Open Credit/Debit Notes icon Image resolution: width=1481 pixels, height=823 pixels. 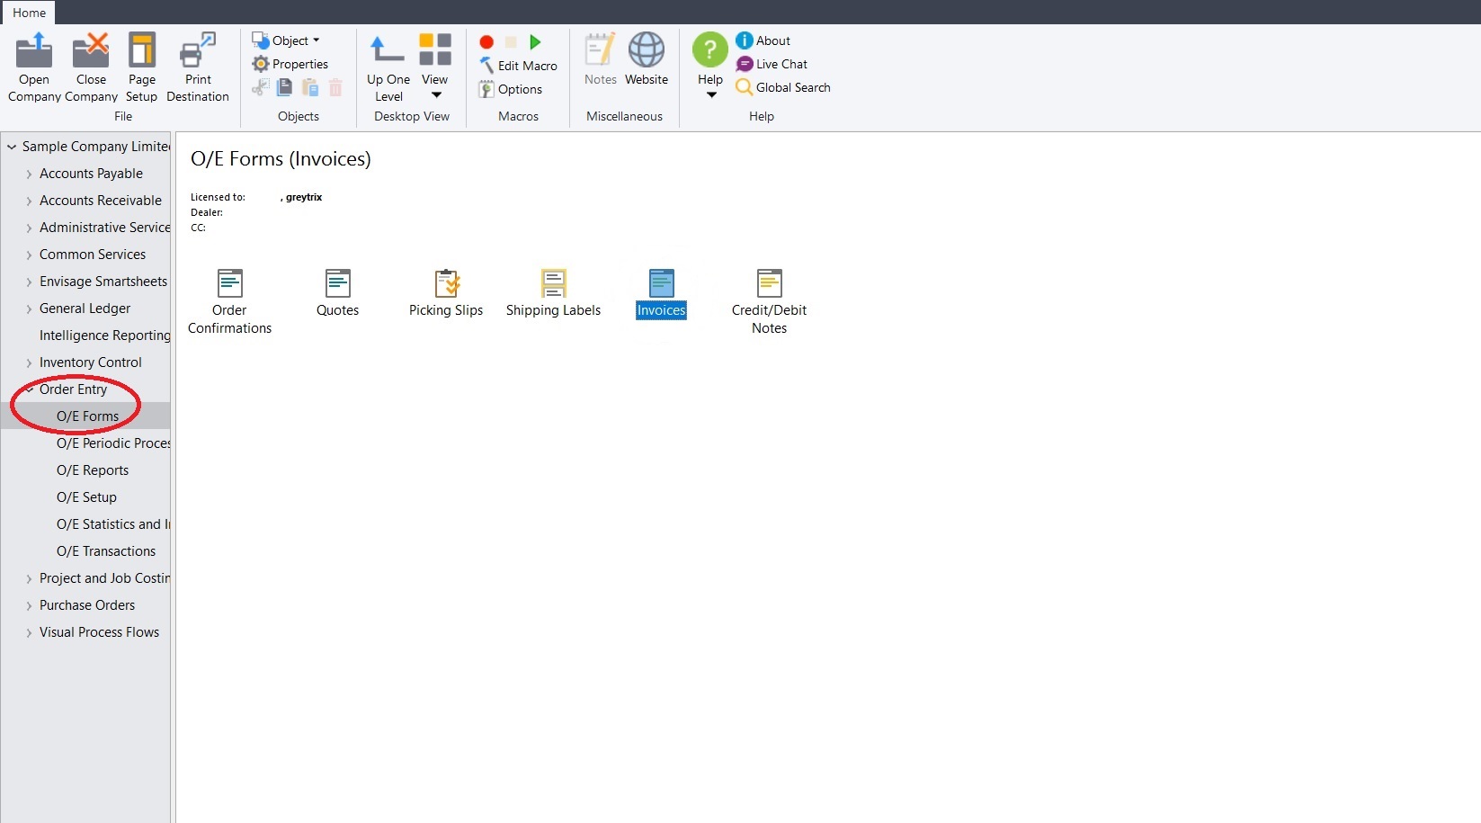click(x=769, y=284)
